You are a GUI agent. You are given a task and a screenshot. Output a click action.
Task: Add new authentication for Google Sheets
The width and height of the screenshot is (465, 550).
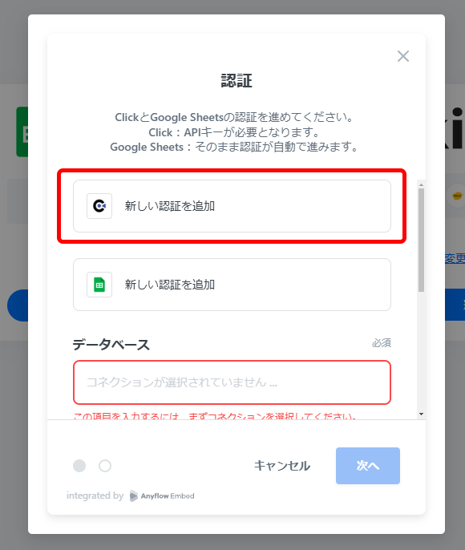232,285
